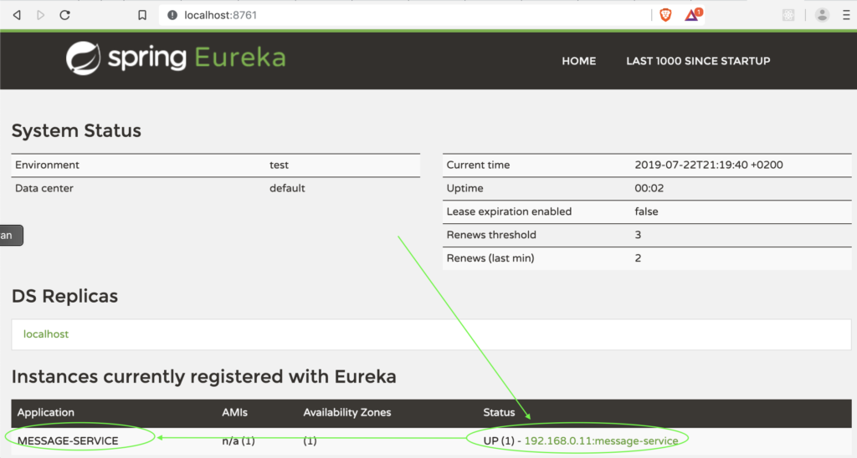
Task: Click the user profile avatar icon
Action: point(822,14)
